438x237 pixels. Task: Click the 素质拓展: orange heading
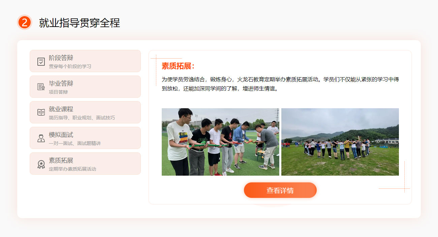coord(178,66)
